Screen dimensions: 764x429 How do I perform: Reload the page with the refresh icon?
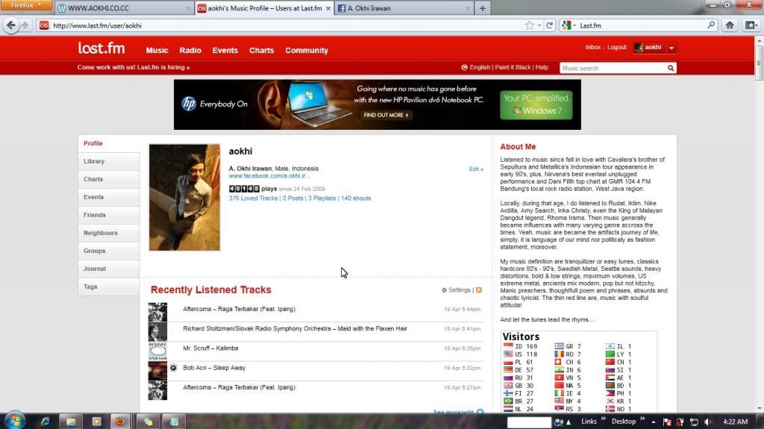click(550, 25)
